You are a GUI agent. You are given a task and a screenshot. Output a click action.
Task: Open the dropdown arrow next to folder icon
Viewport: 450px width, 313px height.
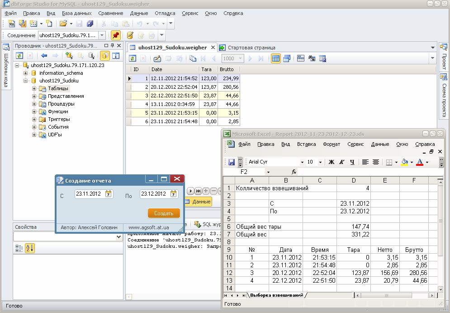(x=71, y=24)
